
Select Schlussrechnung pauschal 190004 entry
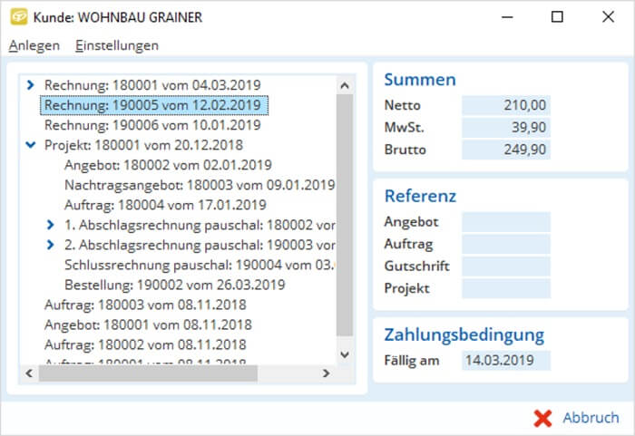coord(200,265)
